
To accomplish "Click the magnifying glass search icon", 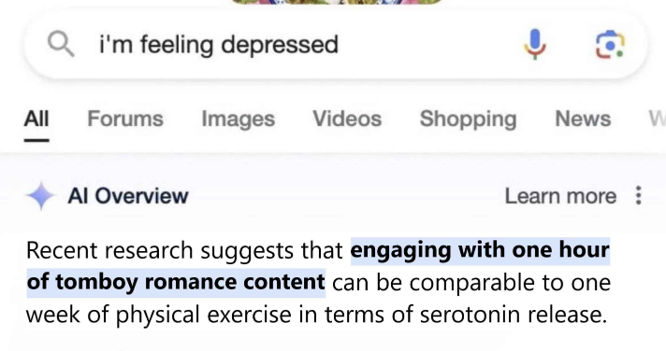I will [61, 44].
